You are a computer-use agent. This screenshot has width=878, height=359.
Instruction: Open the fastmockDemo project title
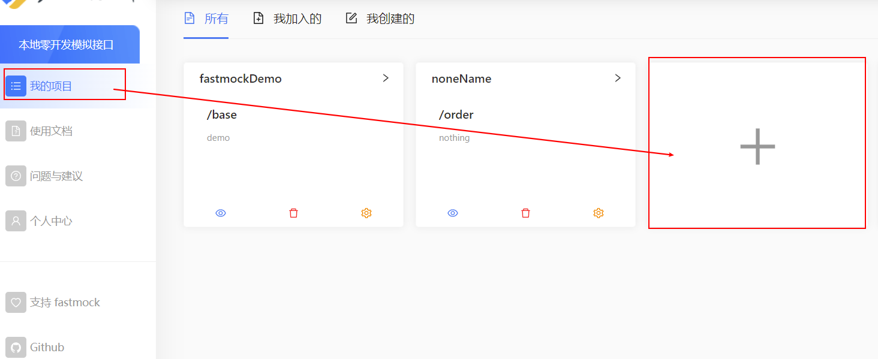click(240, 79)
